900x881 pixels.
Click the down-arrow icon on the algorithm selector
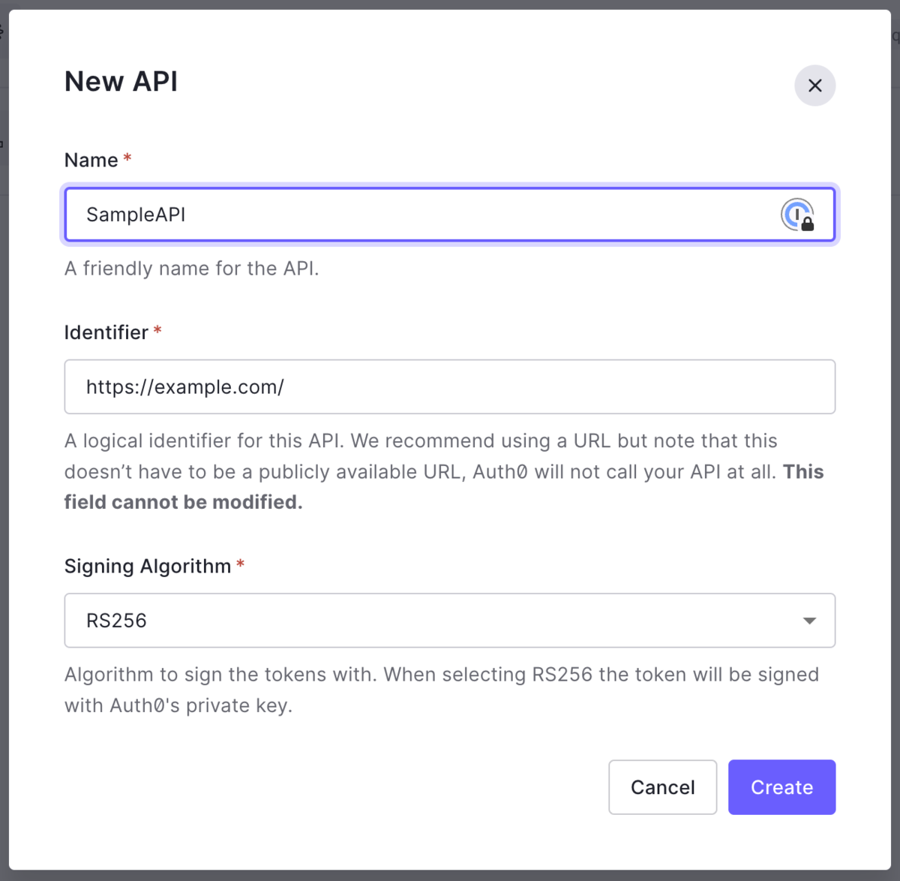click(x=809, y=621)
